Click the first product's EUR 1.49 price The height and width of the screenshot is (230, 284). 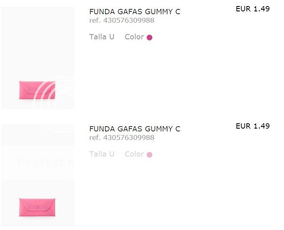click(x=252, y=9)
